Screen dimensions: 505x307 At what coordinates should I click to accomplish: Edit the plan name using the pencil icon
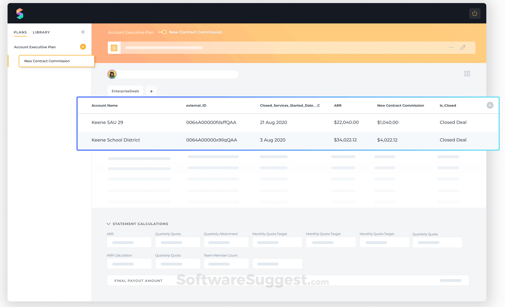(x=463, y=47)
